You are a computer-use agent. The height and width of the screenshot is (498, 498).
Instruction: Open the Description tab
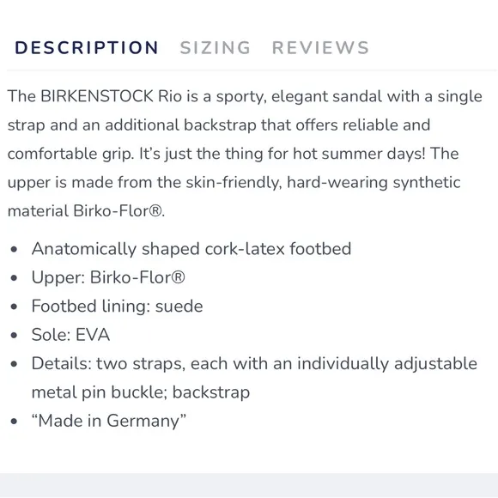pyautogui.click(x=87, y=48)
